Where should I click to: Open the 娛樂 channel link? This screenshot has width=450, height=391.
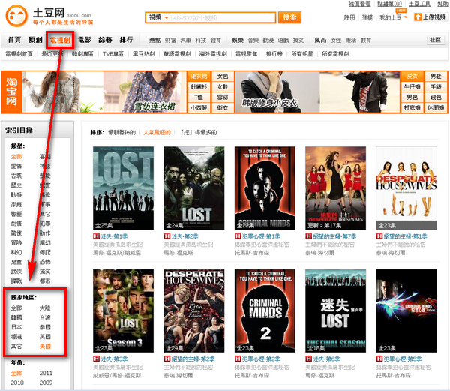pos(238,41)
